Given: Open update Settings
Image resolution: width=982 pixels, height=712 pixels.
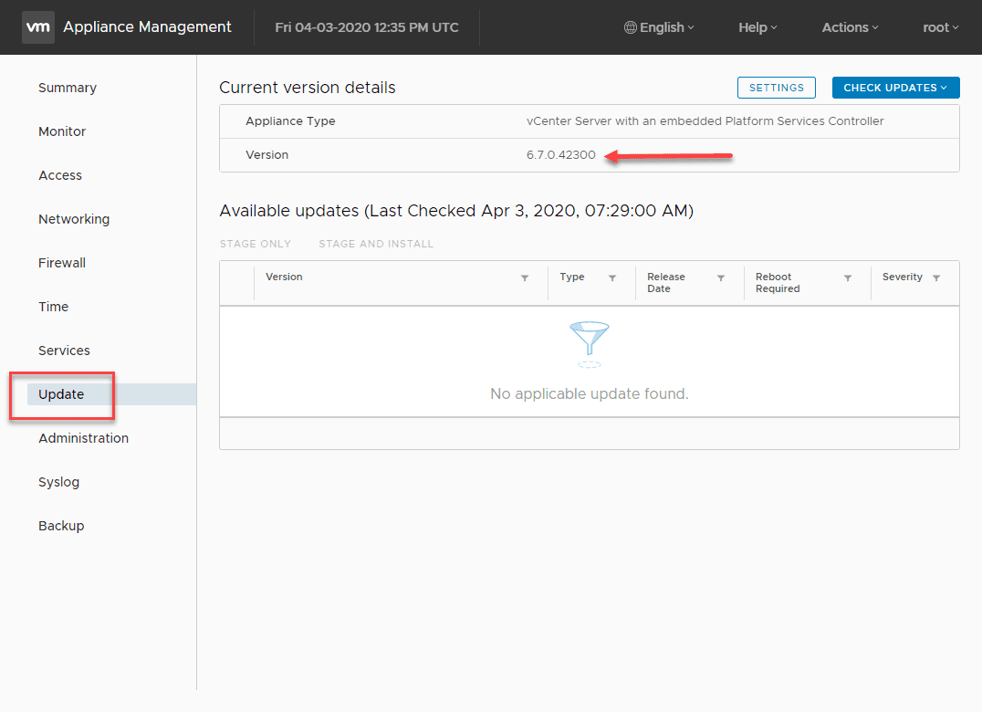Looking at the screenshot, I should (x=777, y=88).
